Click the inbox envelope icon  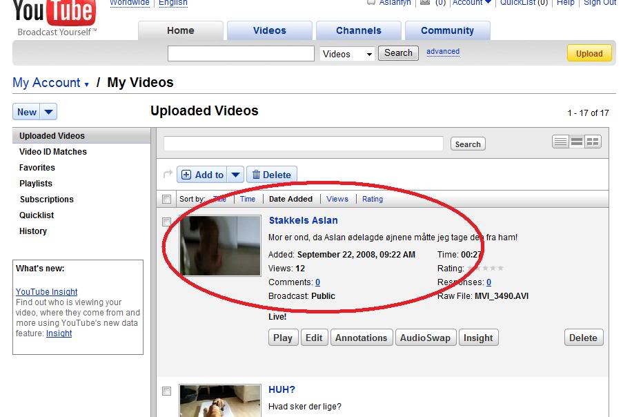coord(425,3)
